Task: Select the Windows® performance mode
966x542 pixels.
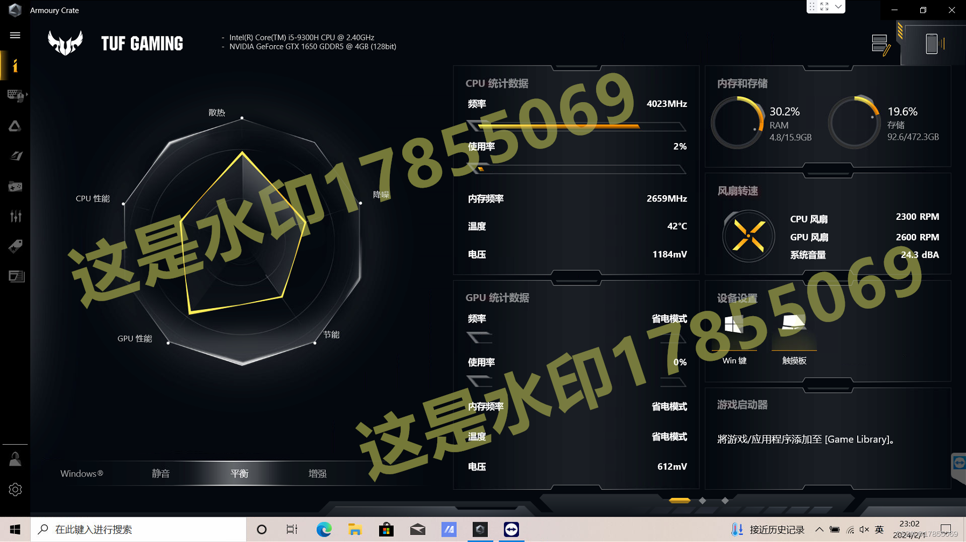Action: tap(82, 473)
